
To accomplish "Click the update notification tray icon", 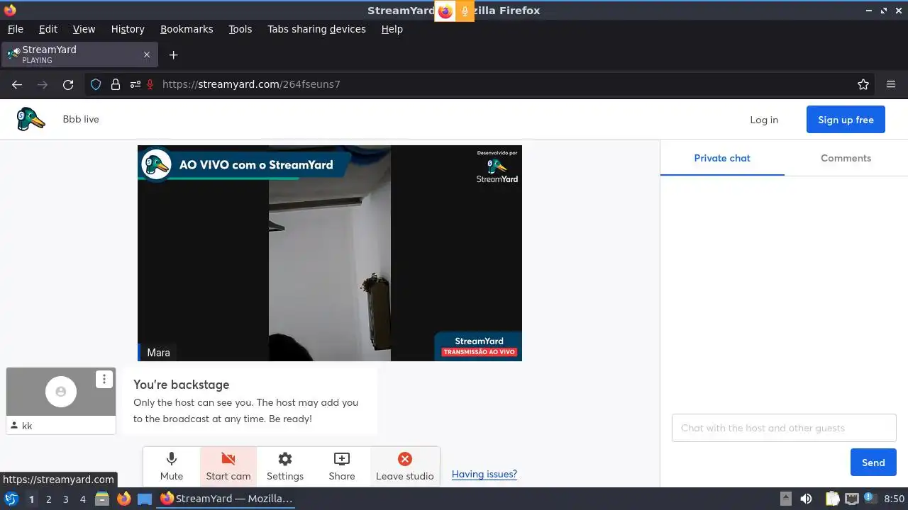I will pyautogui.click(x=870, y=499).
